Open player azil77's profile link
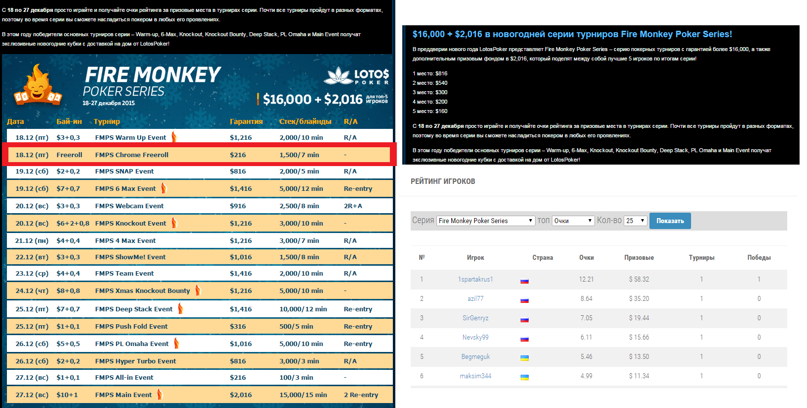The image size is (807, 408). (x=476, y=298)
